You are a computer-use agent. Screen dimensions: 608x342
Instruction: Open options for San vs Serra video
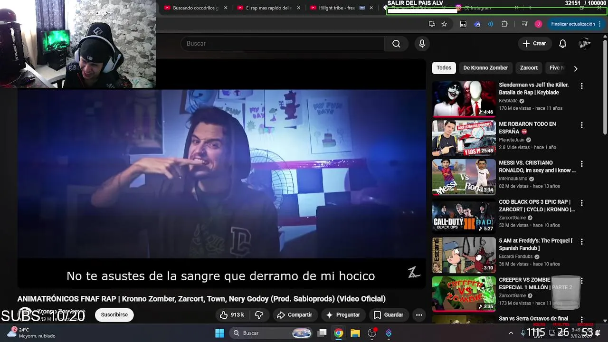pos(581,320)
